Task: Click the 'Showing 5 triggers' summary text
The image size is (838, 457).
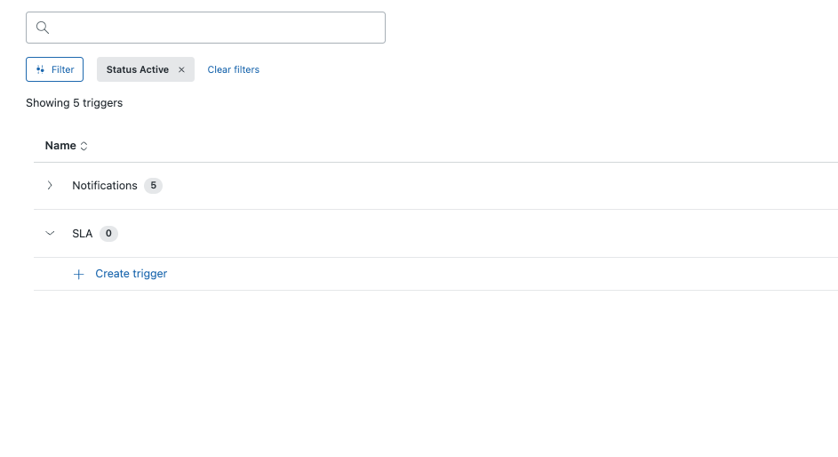Action: click(74, 103)
